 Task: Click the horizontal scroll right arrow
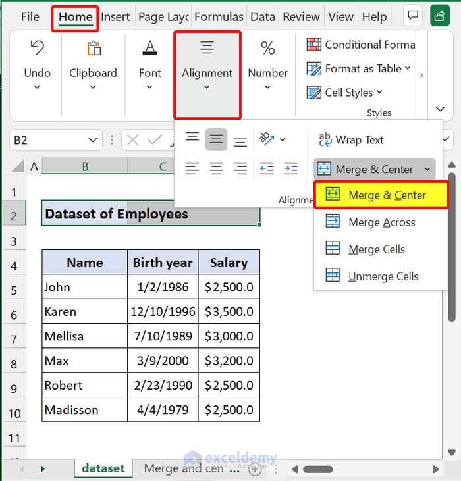pyautogui.click(x=435, y=469)
